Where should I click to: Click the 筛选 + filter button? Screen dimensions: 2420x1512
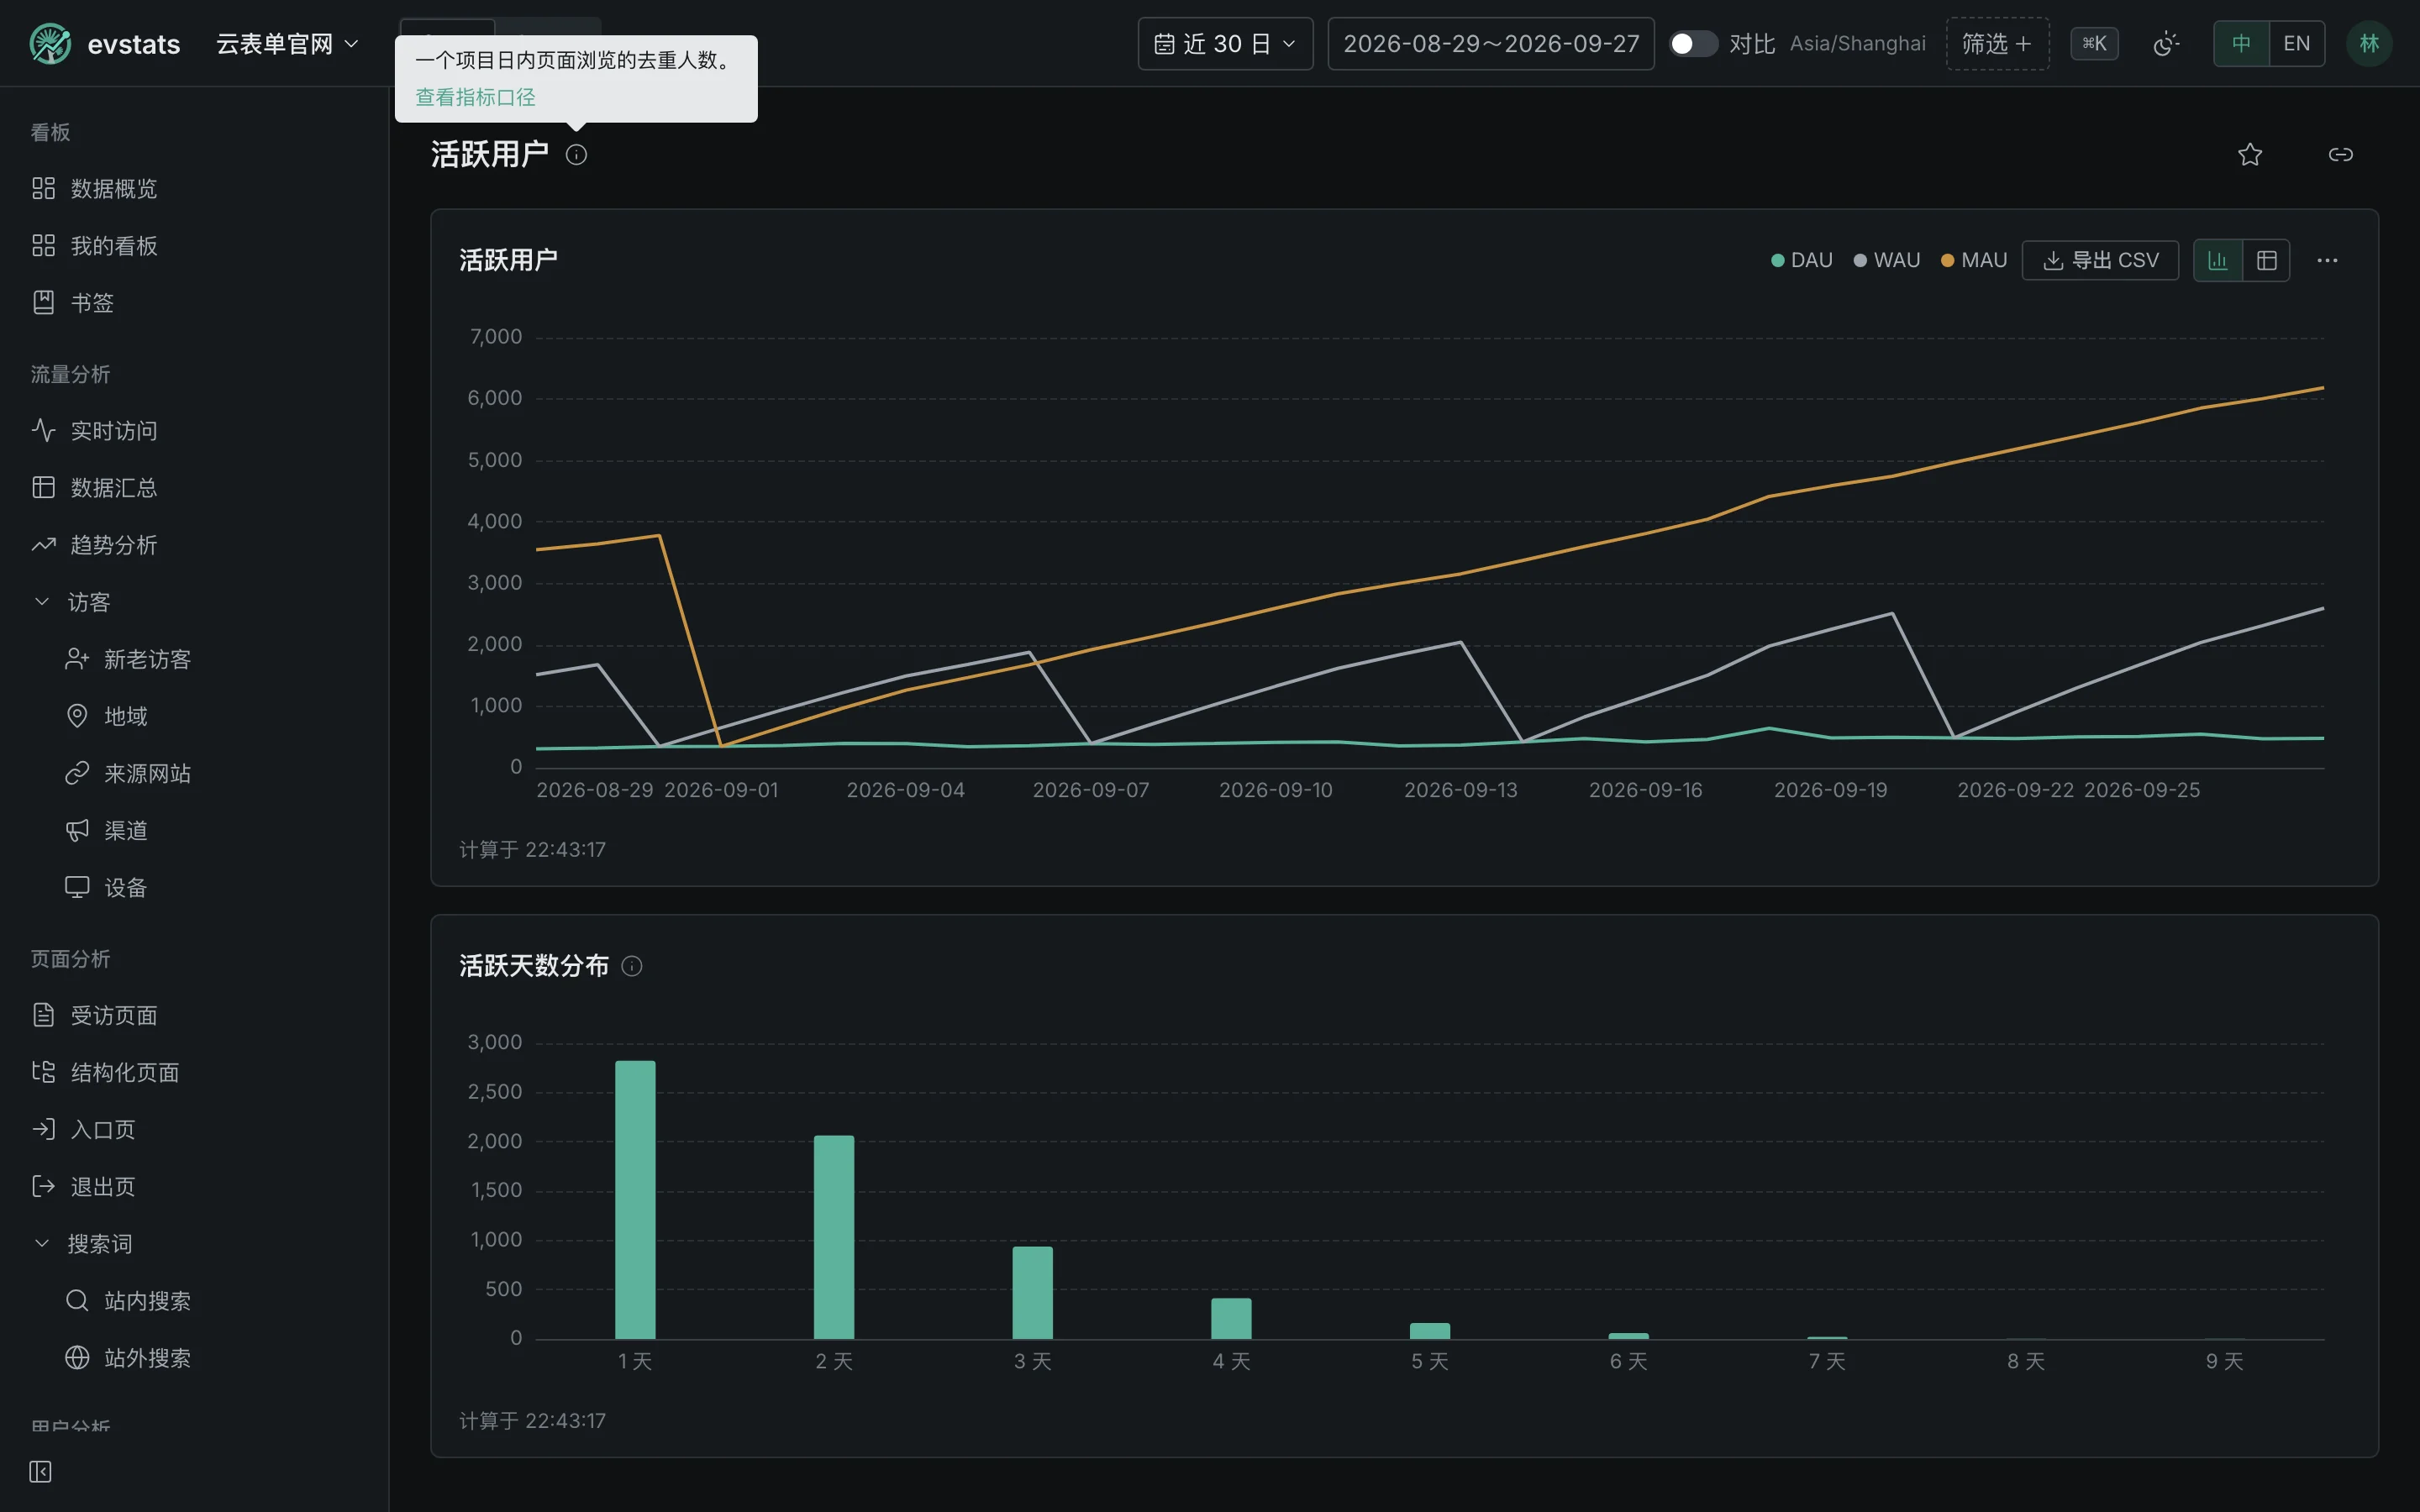pos(1997,44)
